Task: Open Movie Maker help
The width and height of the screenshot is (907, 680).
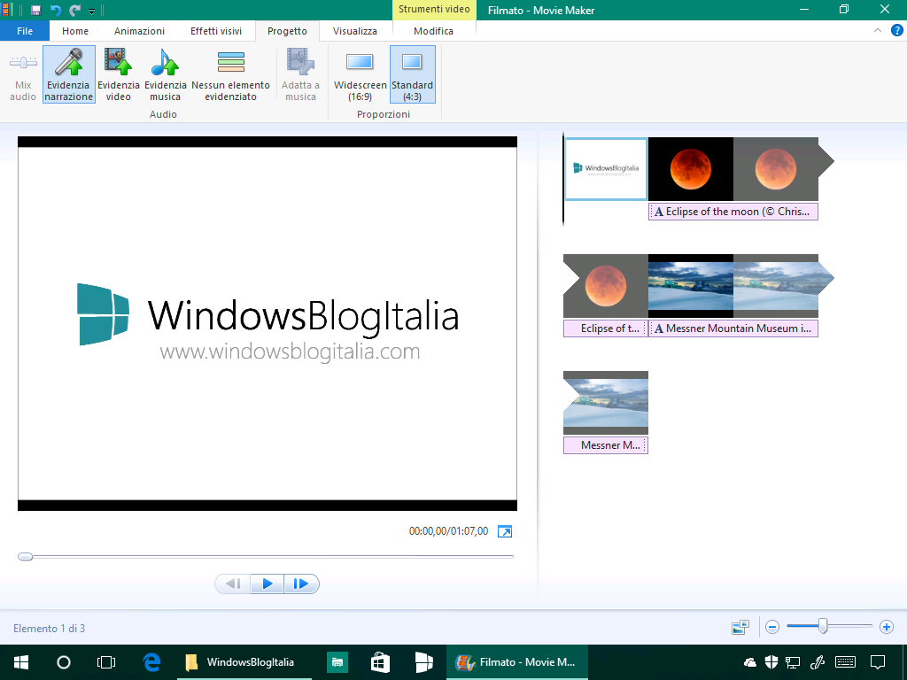Action: (896, 30)
